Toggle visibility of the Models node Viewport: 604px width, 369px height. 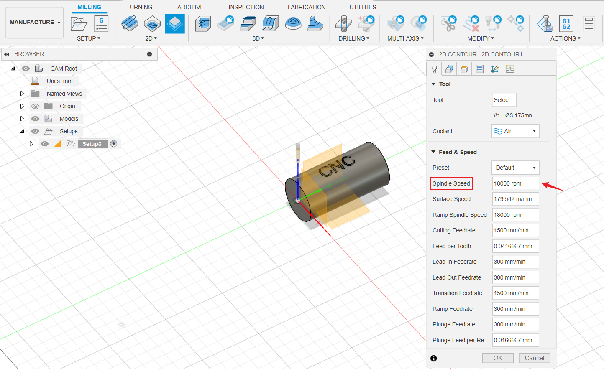pos(36,119)
